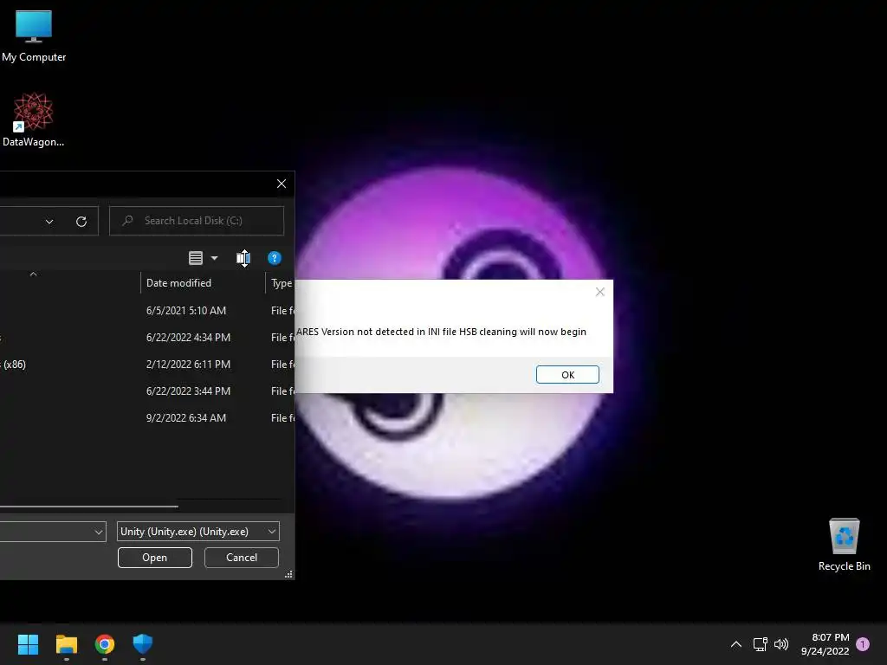
Task: Open the DataWagon desktop shortcut
Action: coord(34,119)
